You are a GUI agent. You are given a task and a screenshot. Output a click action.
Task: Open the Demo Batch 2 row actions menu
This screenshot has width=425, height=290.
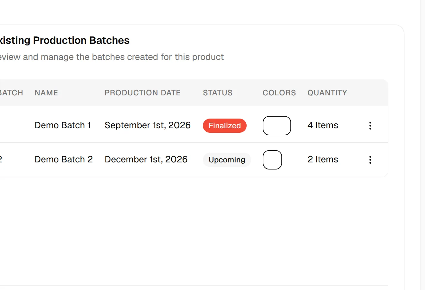tap(370, 160)
